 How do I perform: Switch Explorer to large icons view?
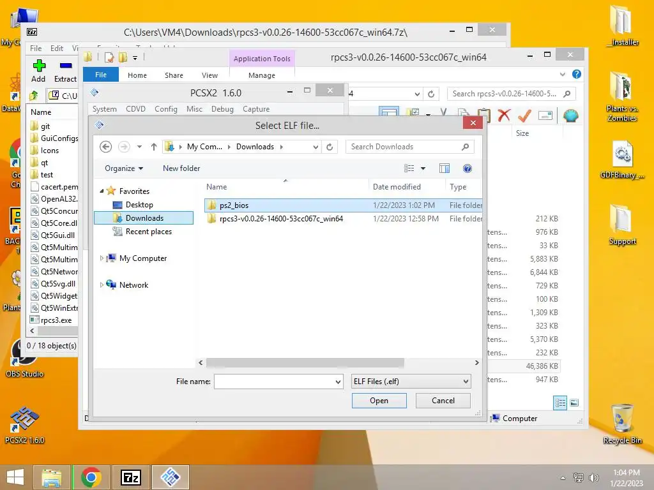coord(574,403)
